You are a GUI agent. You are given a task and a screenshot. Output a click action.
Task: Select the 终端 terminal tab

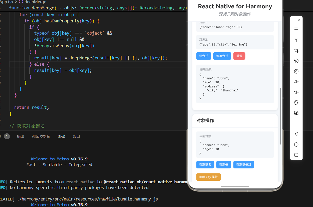pyautogui.click(x=61, y=136)
